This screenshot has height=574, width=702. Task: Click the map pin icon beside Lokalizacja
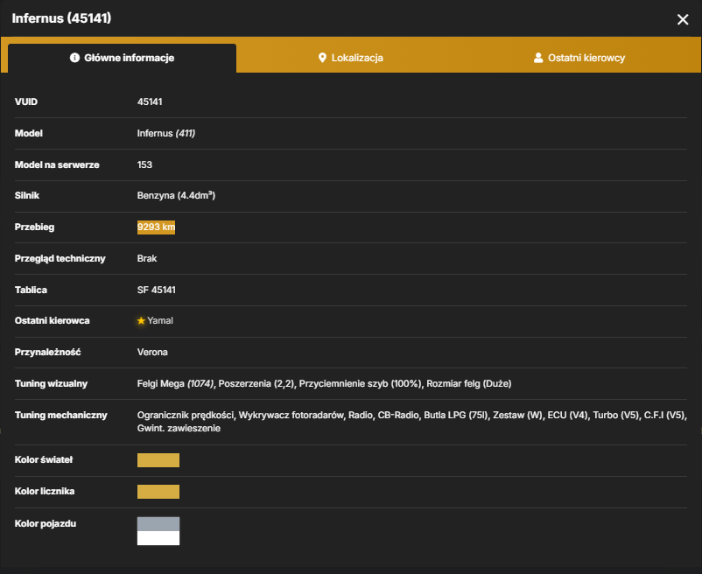click(x=322, y=58)
